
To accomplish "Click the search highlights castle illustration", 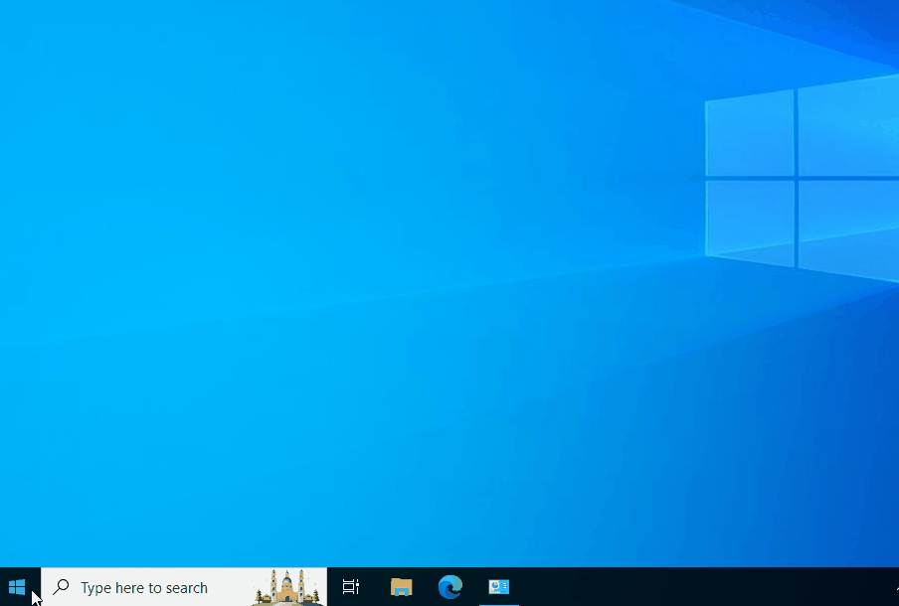I will 286,587.
